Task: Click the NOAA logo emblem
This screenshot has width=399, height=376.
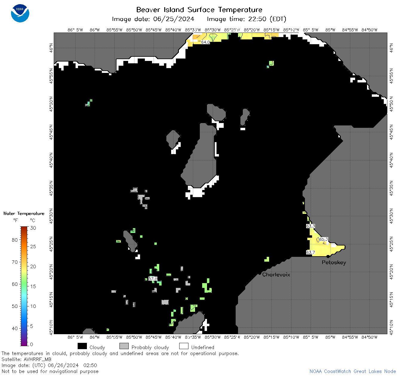Action: click(20, 13)
